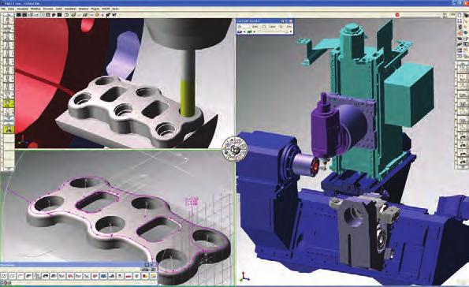Click the red shape icon in bottom toolbar
The image size is (469, 287).
(128, 276)
